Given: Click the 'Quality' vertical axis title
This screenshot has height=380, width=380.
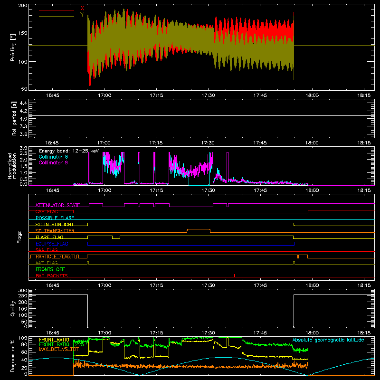Looking at the screenshot, I should tap(13, 308).
